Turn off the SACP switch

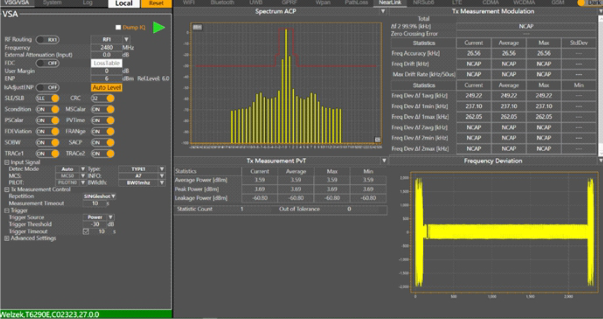click(x=103, y=142)
